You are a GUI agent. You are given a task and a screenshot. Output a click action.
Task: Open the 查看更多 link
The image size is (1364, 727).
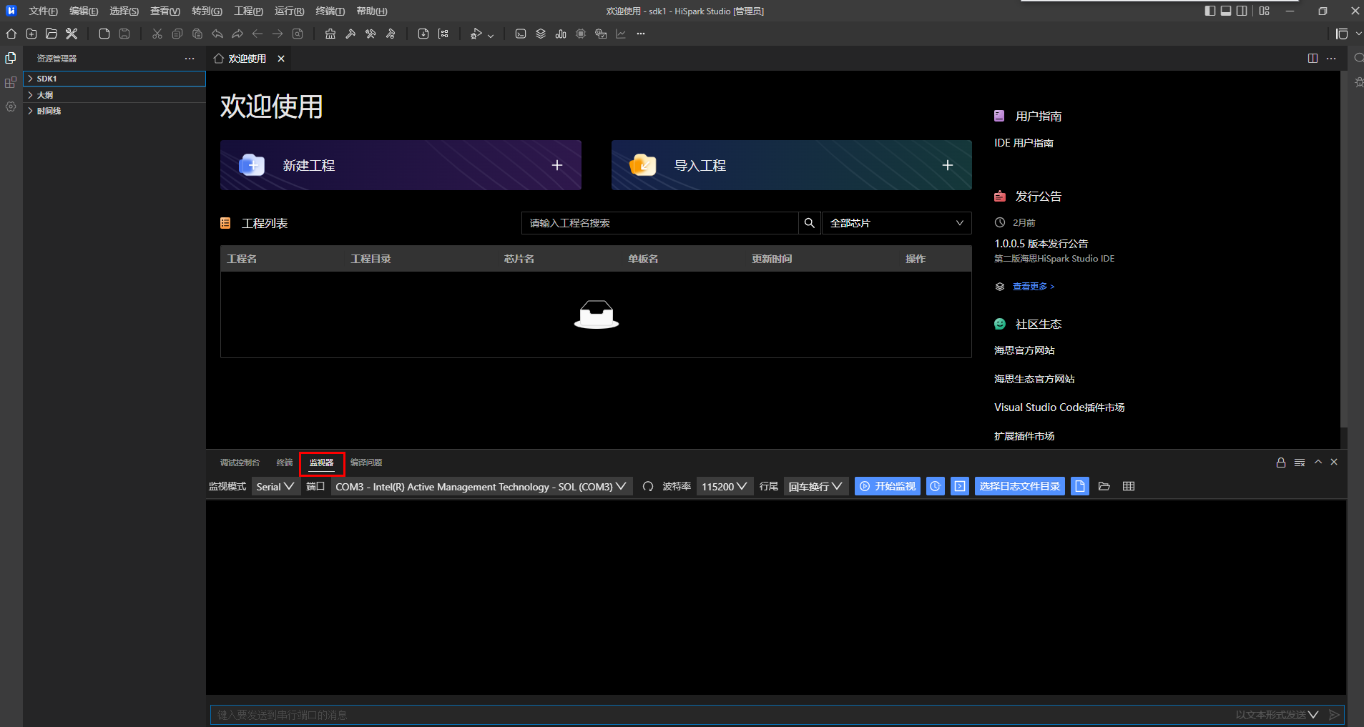coord(1034,287)
